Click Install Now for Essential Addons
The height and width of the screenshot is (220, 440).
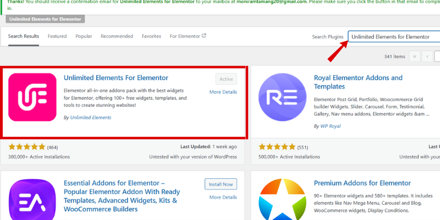221,184
